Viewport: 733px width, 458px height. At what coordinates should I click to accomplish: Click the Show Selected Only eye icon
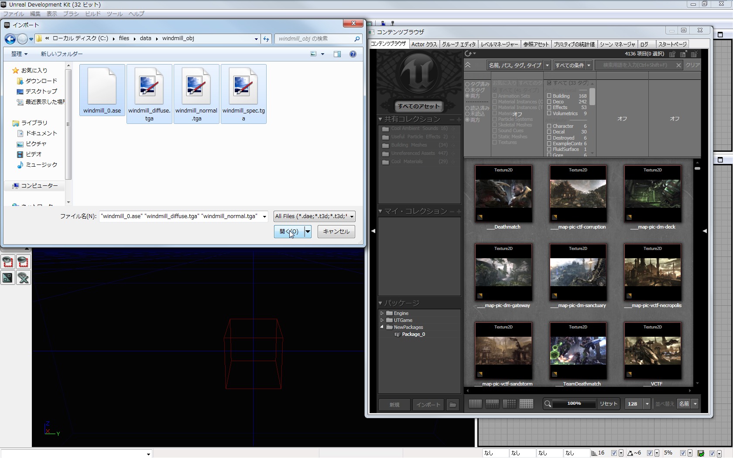click(x=8, y=262)
